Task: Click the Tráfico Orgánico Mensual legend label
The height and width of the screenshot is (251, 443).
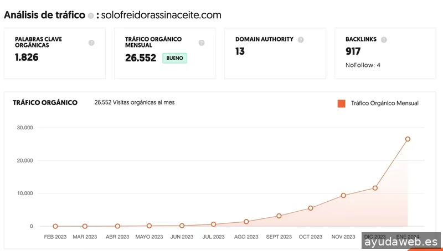Action: pos(384,103)
